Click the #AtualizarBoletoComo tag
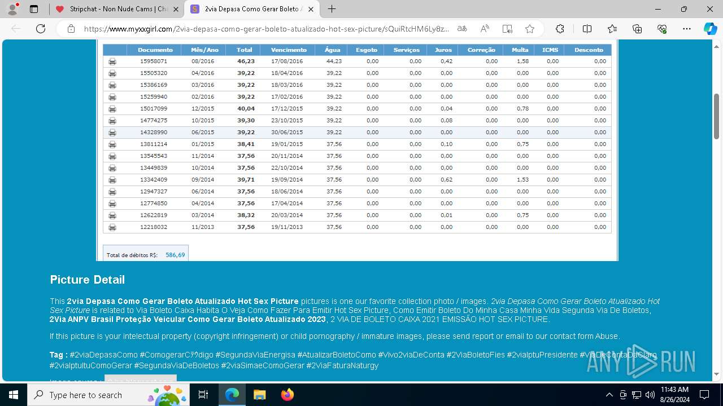 pyautogui.click(x=337, y=355)
